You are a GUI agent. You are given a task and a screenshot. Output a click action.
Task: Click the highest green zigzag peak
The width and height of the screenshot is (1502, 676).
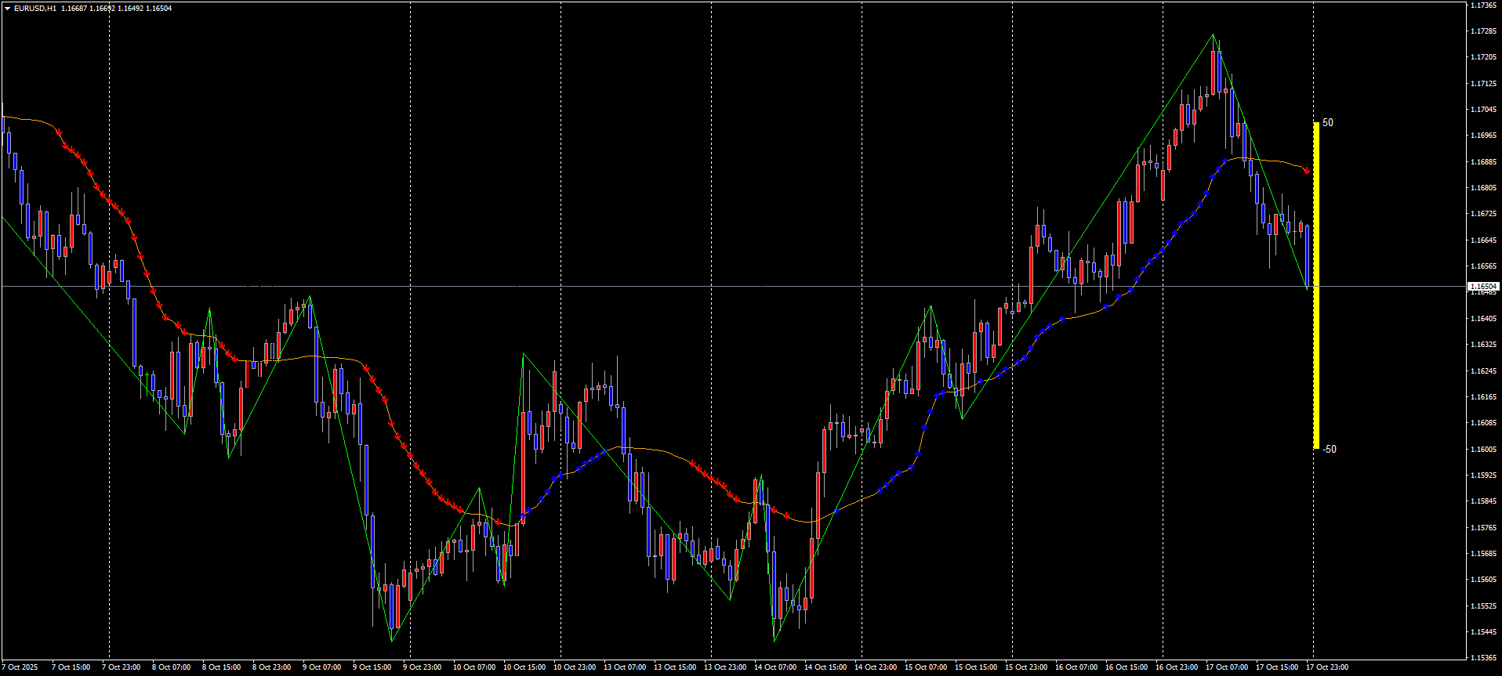pyautogui.click(x=1214, y=35)
